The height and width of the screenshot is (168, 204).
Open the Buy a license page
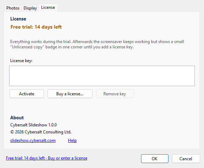pos(70,94)
